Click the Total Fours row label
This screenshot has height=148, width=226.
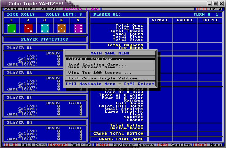coord(128,34)
